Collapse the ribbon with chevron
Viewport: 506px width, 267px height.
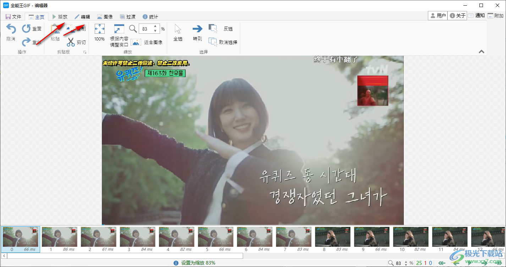pyautogui.click(x=482, y=51)
